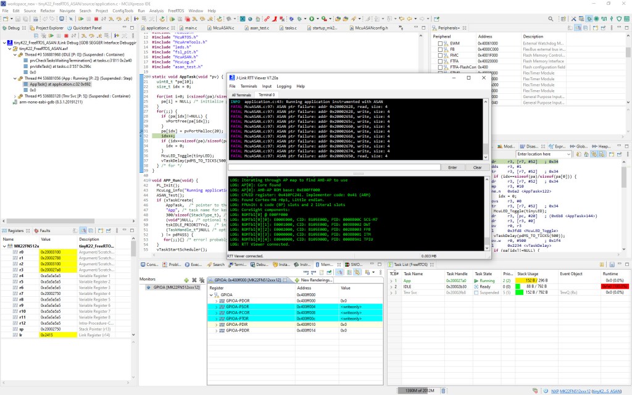Enable the EWM peripheral checkbox
The width and height of the screenshot is (632, 395).
(440, 43)
